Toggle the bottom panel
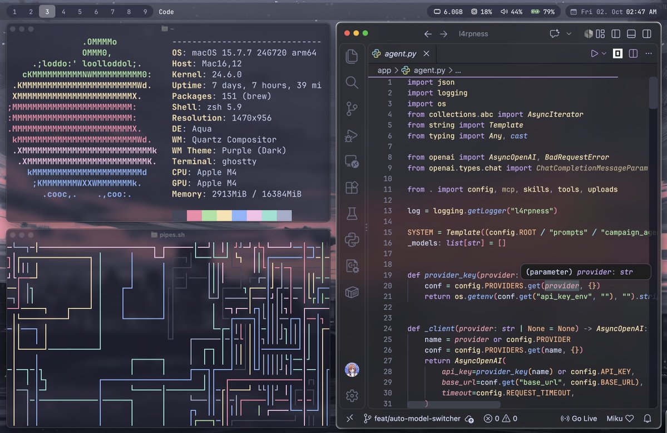The width and height of the screenshot is (667, 433). click(x=631, y=33)
